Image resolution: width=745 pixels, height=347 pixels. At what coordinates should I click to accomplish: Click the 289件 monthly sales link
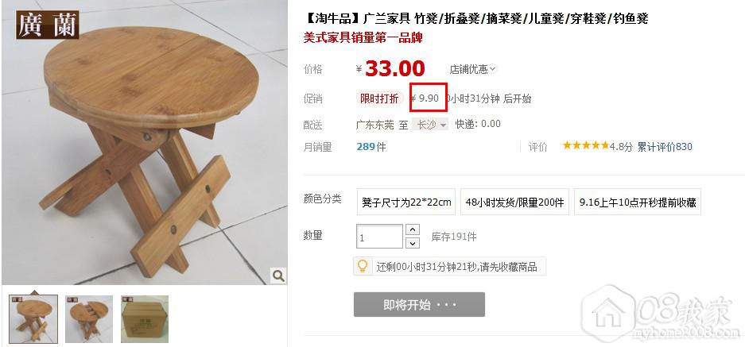point(371,147)
